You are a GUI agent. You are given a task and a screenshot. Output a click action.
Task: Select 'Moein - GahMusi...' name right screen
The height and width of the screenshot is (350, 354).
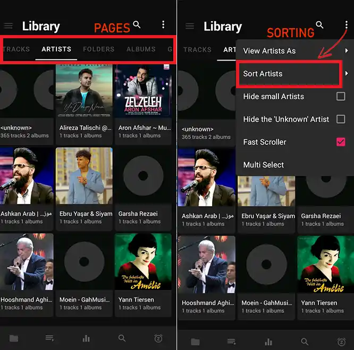click(267, 303)
